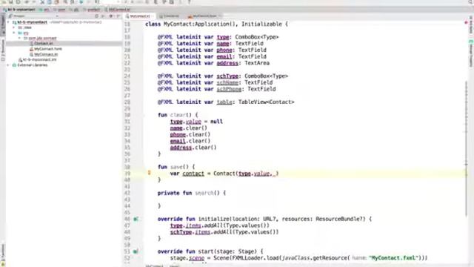Click the 'save()' function name on line 38

tap(179, 167)
